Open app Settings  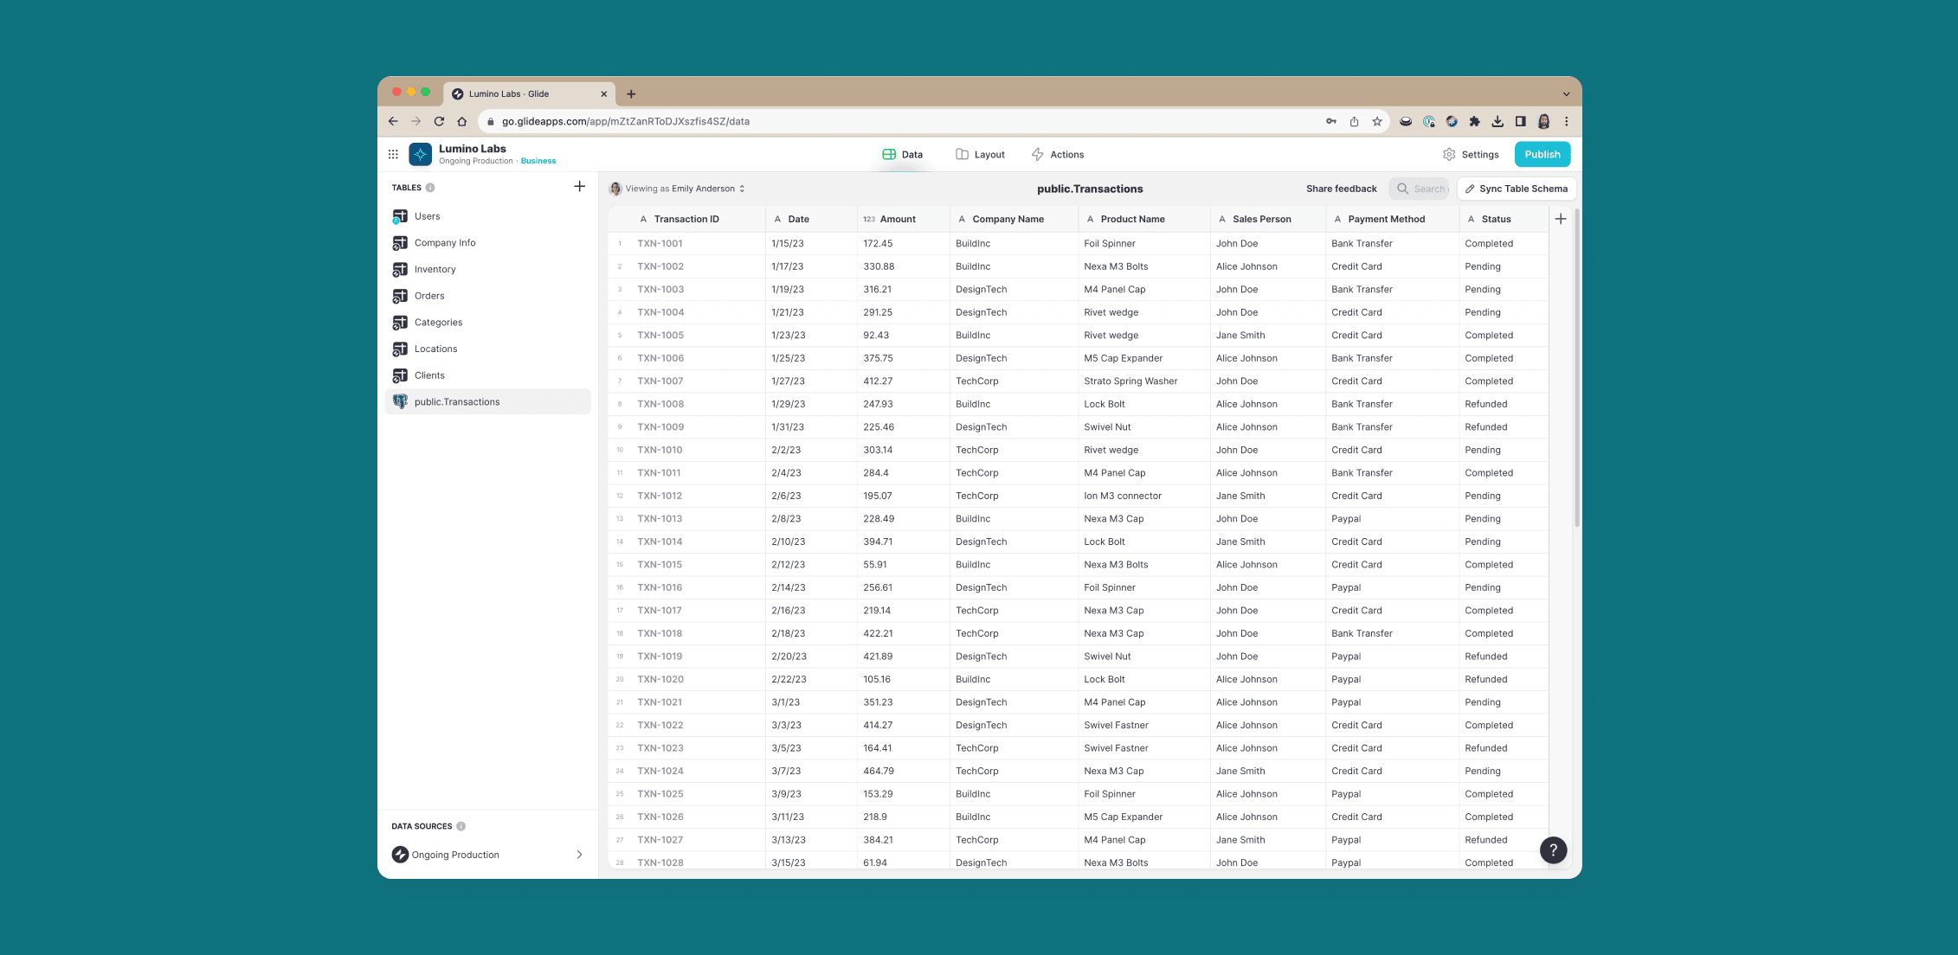tap(1471, 153)
